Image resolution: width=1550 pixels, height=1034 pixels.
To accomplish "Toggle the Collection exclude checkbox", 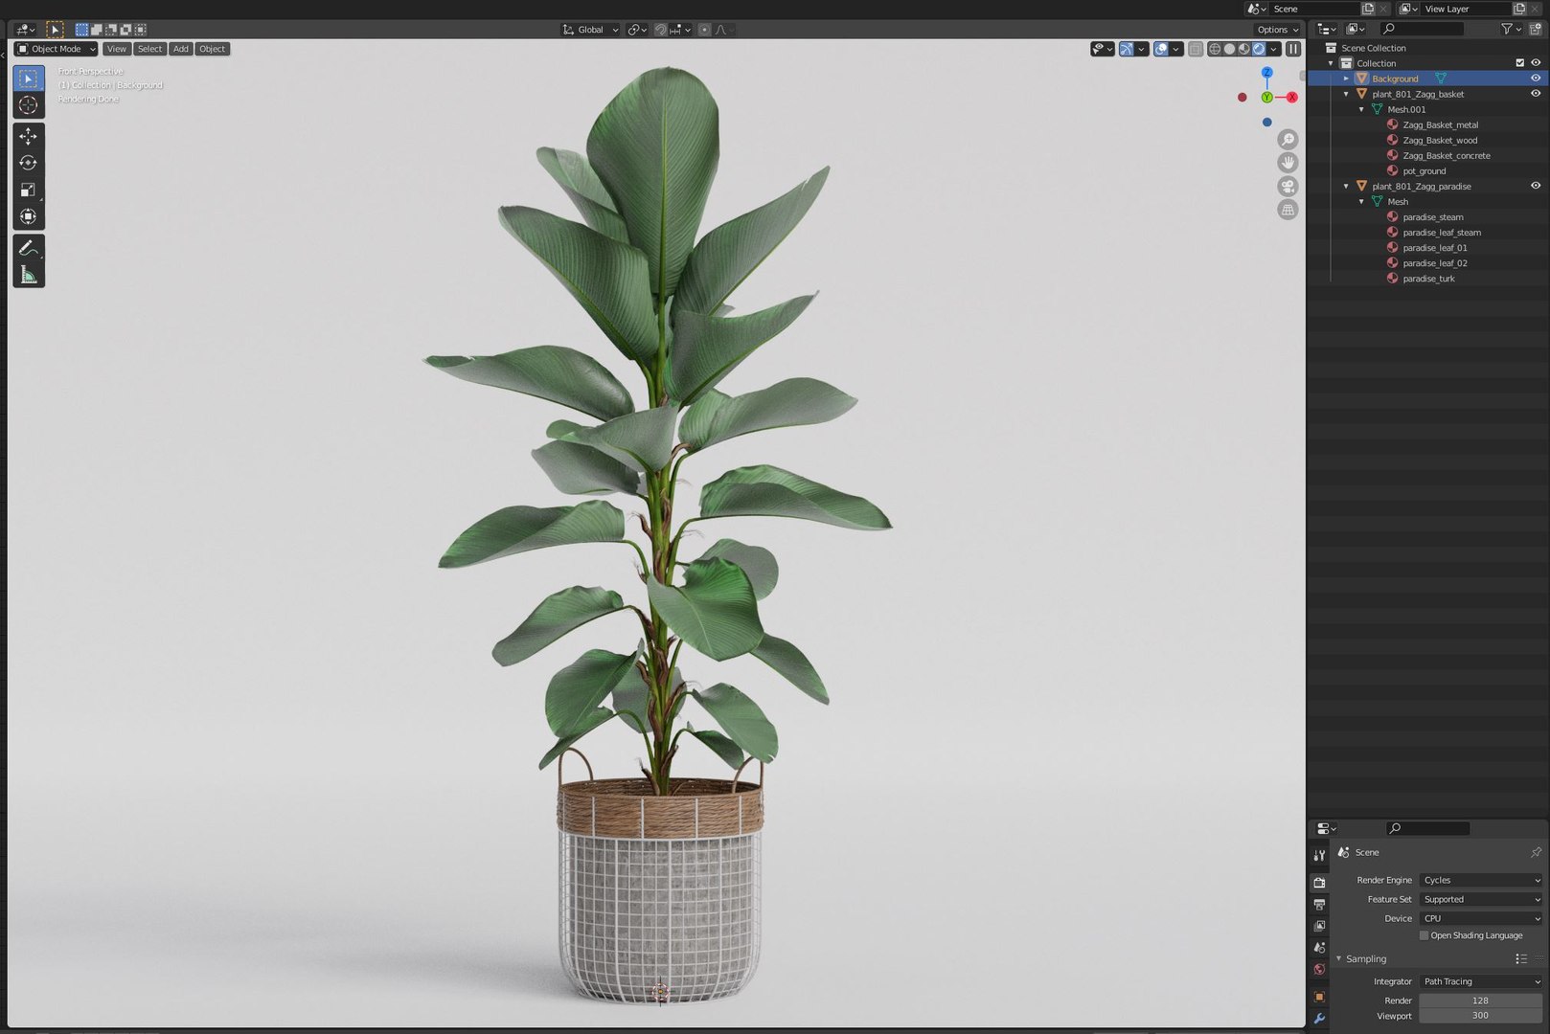I will 1519,63.
